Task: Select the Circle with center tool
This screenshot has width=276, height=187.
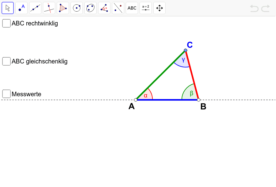Action: tap(77, 8)
